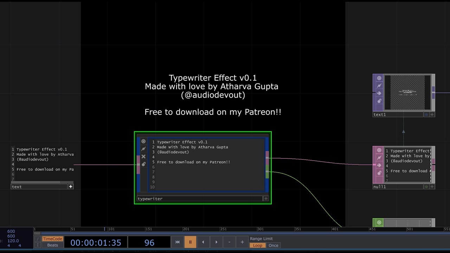Viewport: 450px width, 253px height.
Task: Click the input connector on null1
Action: click(374, 164)
